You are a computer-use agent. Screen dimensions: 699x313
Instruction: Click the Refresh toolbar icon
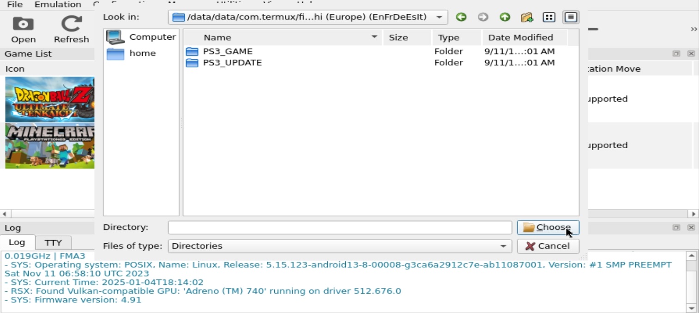pos(72,30)
